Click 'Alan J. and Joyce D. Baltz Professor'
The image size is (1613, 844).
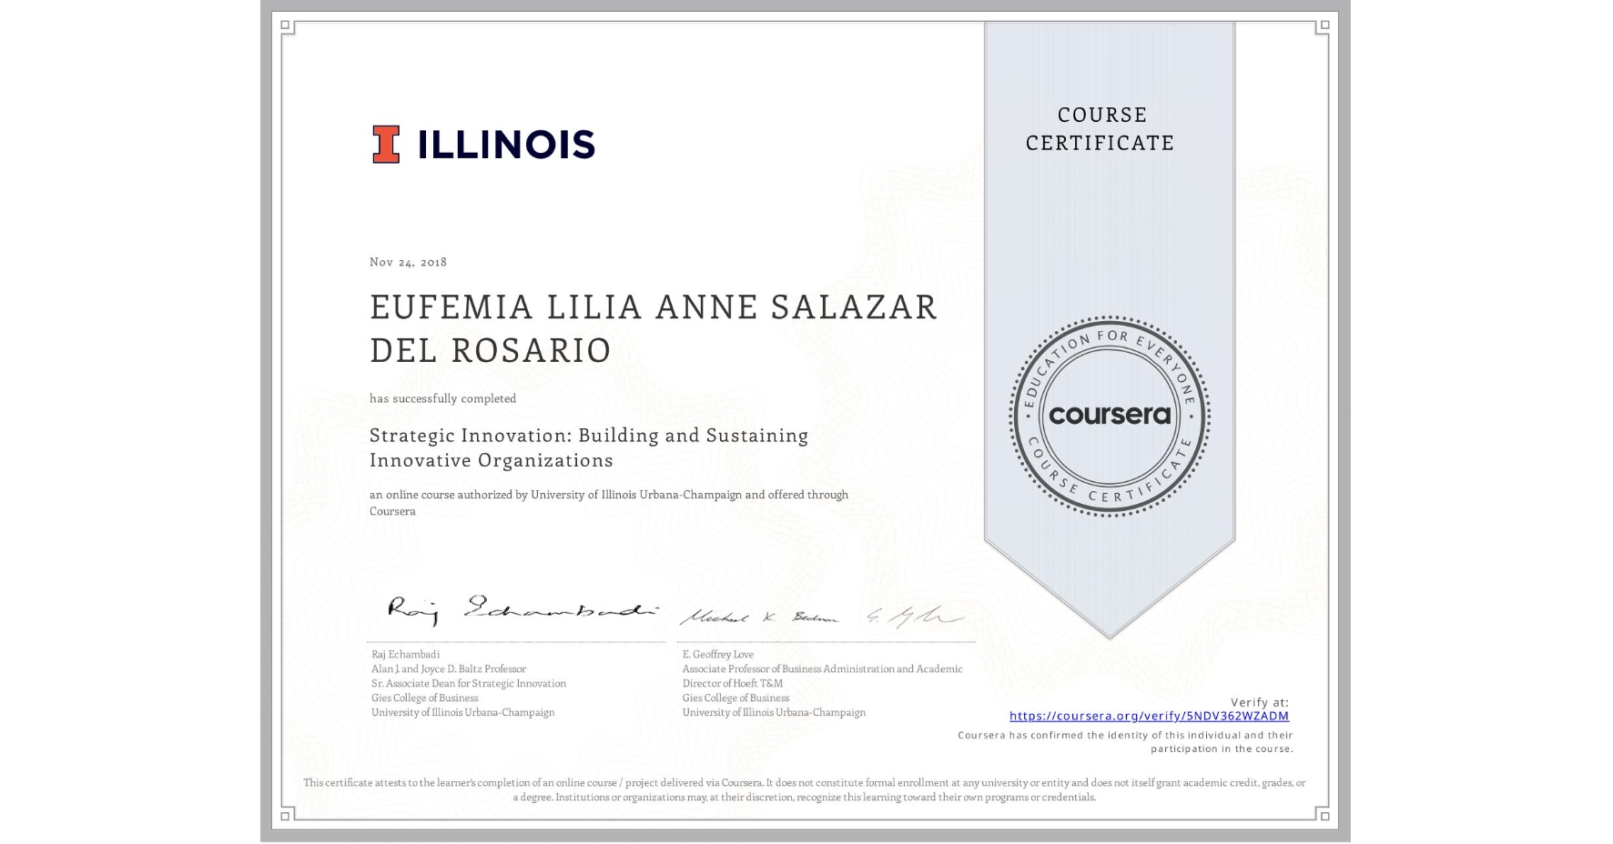pos(449,668)
